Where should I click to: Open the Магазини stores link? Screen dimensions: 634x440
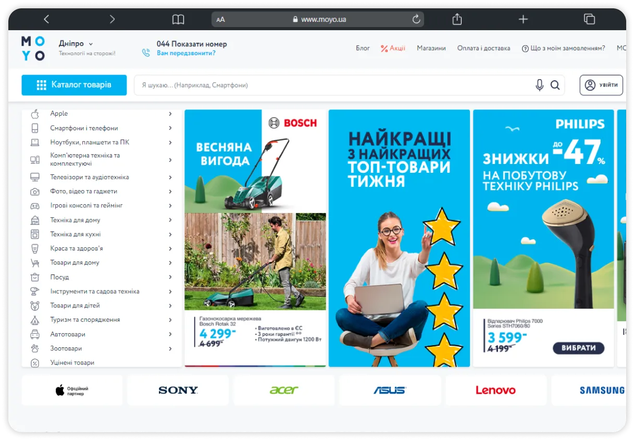pyautogui.click(x=431, y=48)
